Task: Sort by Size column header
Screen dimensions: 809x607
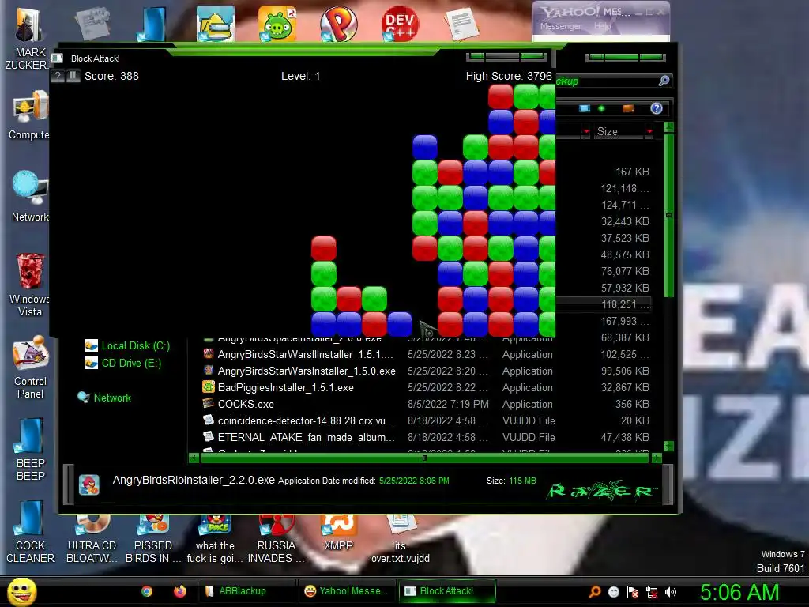Action: [x=619, y=132]
